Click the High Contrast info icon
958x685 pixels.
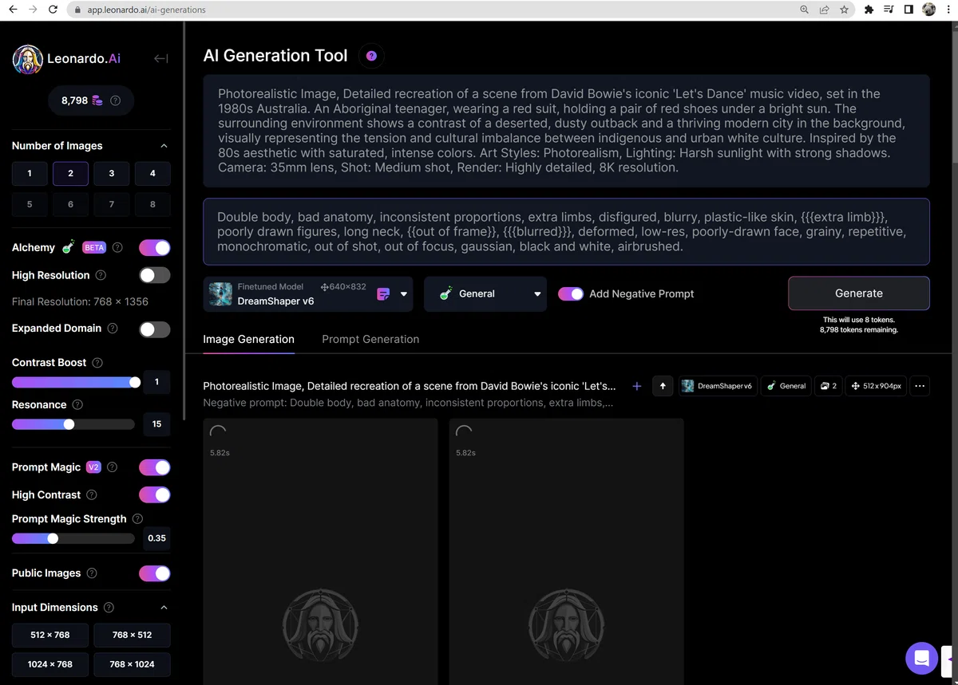pyautogui.click(x=92, y=495)
